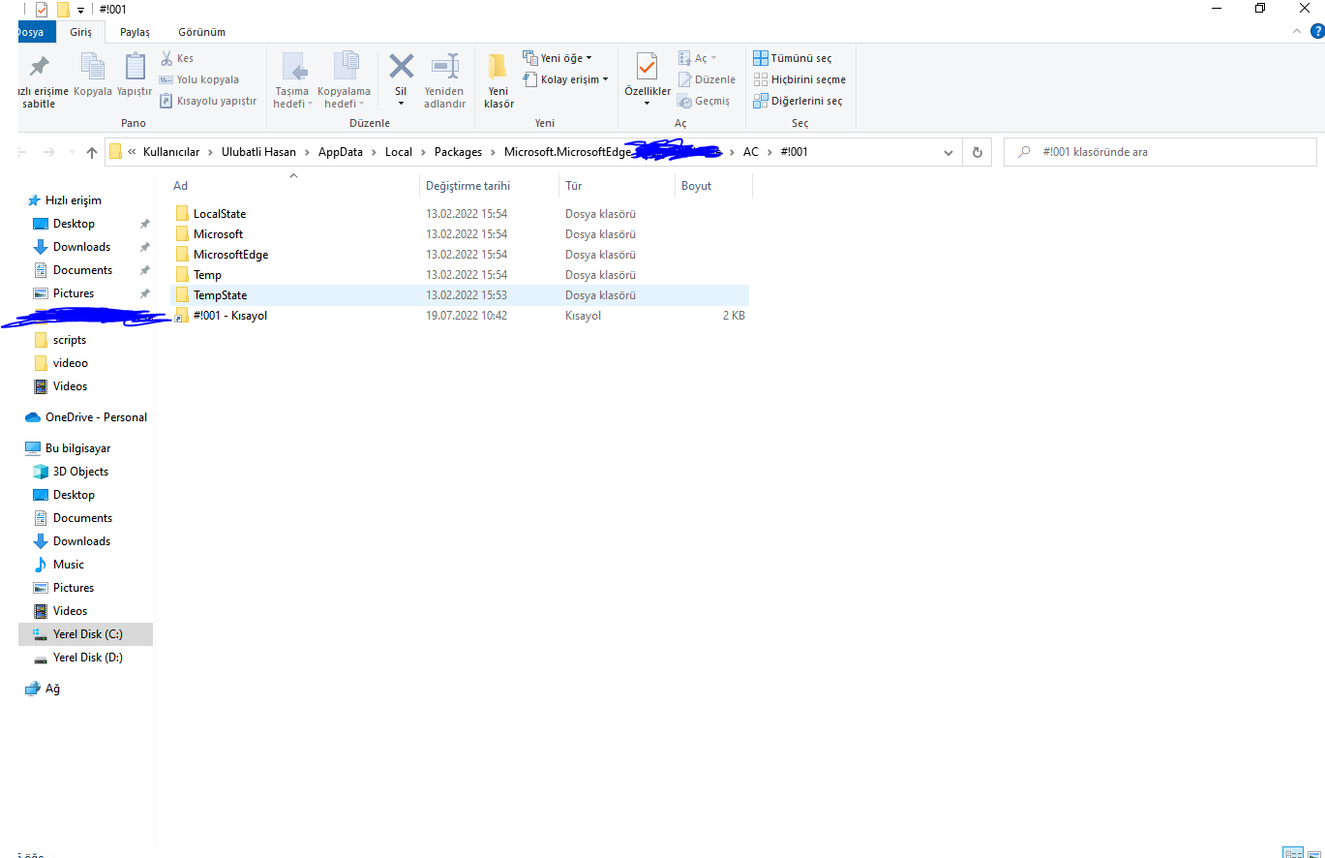1325x858 pixels.
Task: Invert the selection with Diğerlerini seç
Action: (798, 101)
